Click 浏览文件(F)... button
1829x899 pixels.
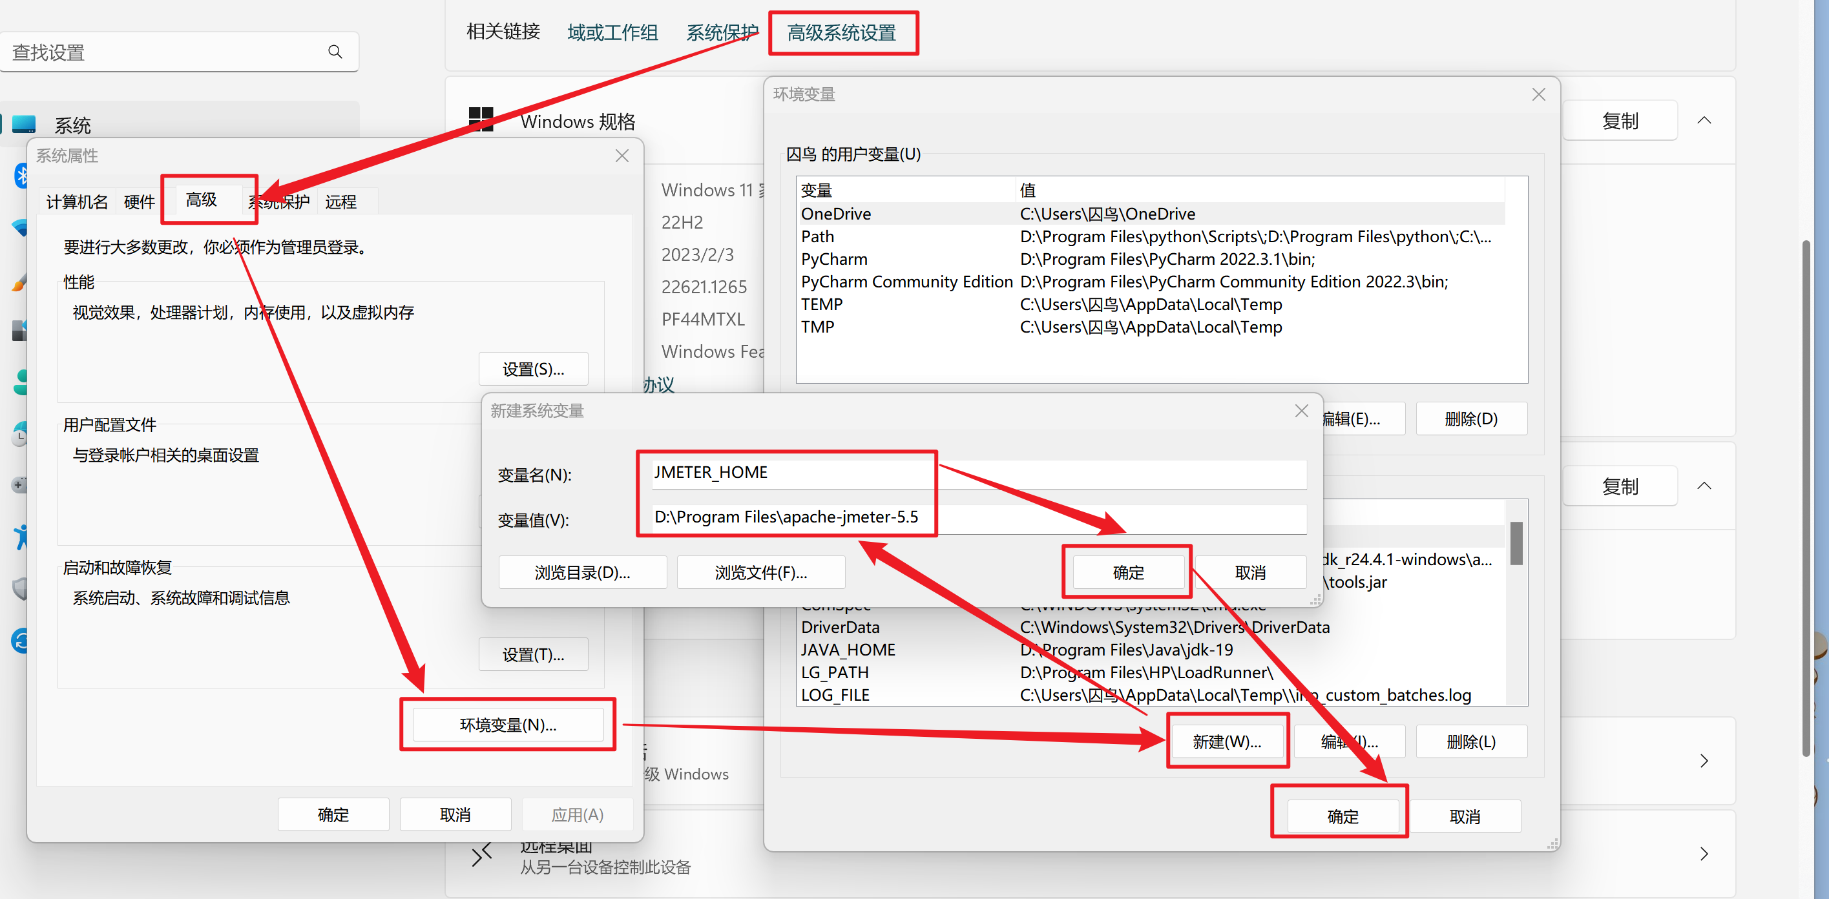pos(758,572)
